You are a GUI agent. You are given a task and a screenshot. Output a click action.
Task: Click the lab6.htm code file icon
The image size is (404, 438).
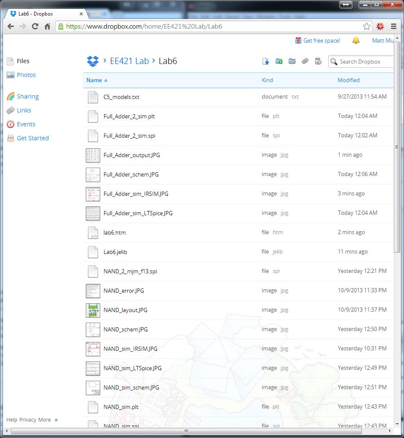point(93,232)
